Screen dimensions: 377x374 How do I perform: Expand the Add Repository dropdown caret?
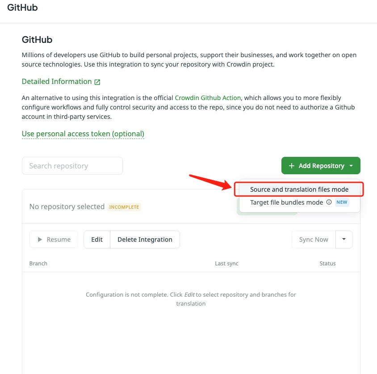351,166
